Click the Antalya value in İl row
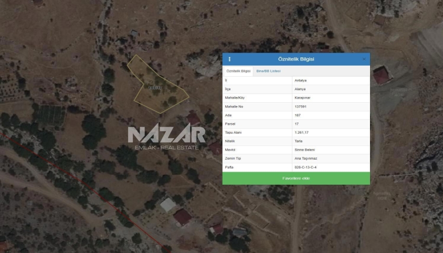 coord(301,81)
